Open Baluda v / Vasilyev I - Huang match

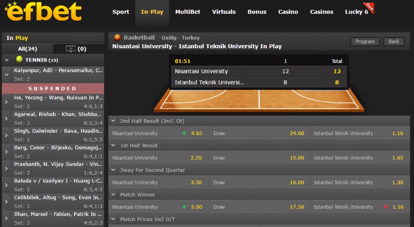(x=58, y=181)
